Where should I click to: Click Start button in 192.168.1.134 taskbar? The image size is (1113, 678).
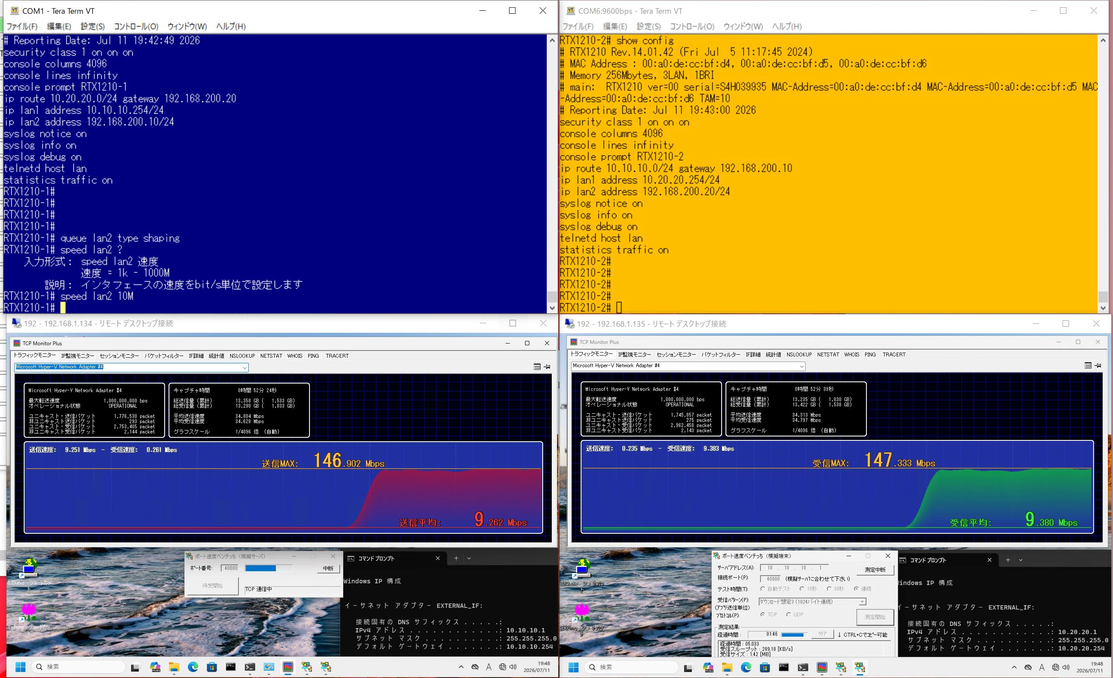[20, 667]
